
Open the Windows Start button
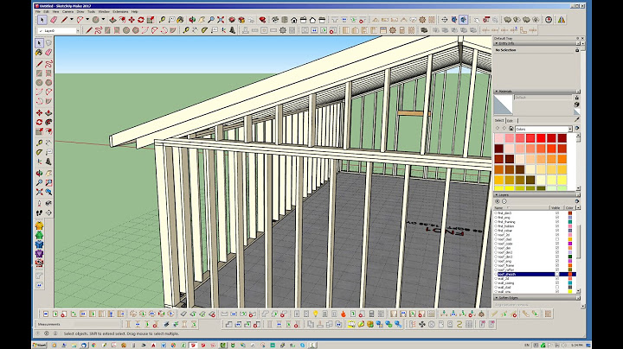coord(39,346)
